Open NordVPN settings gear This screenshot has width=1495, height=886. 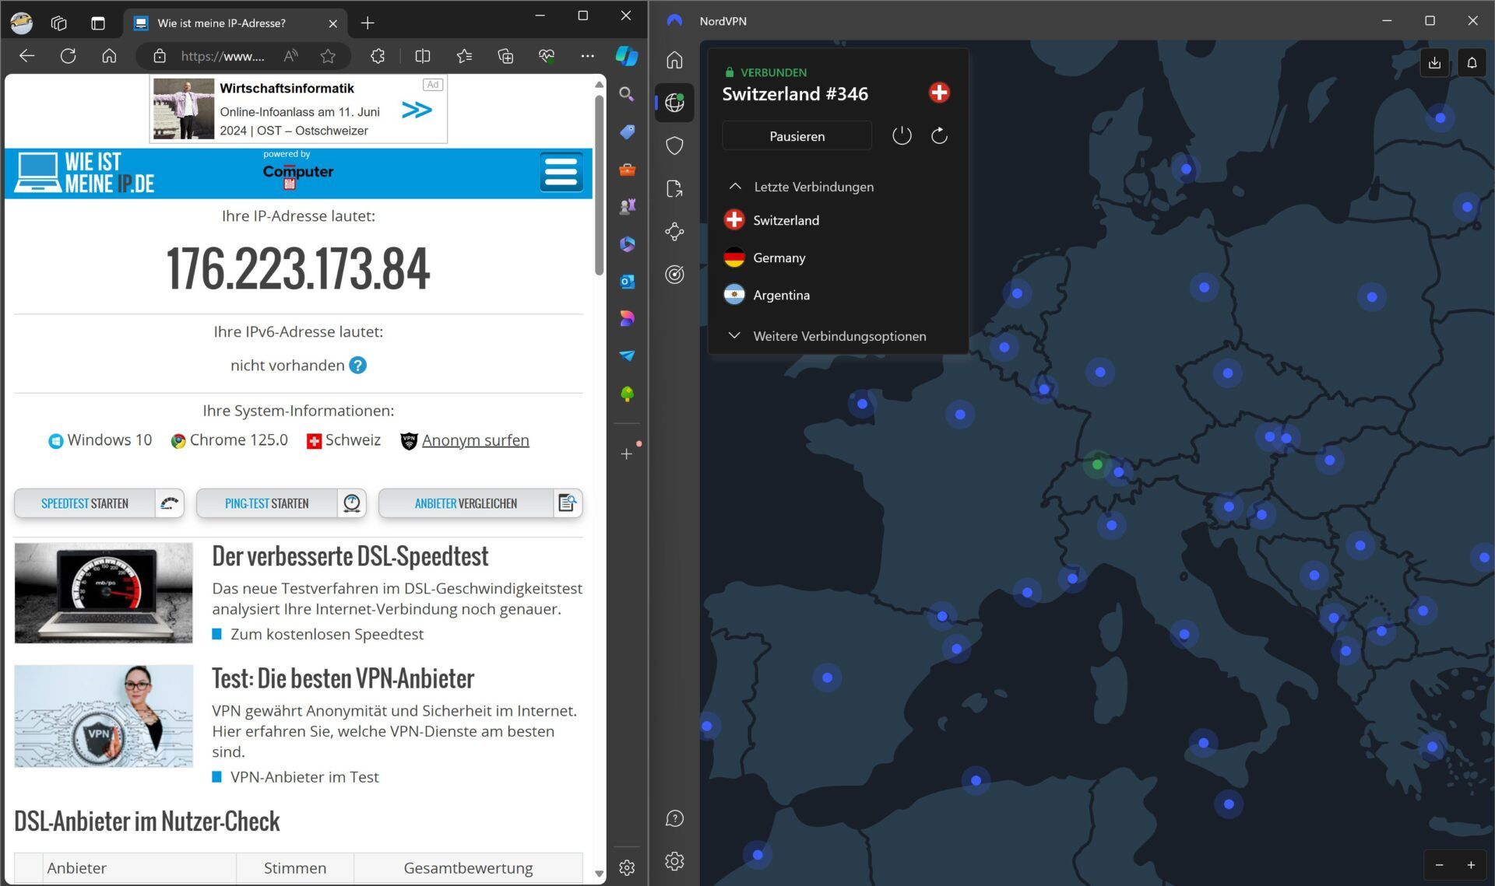coord(674,861)
